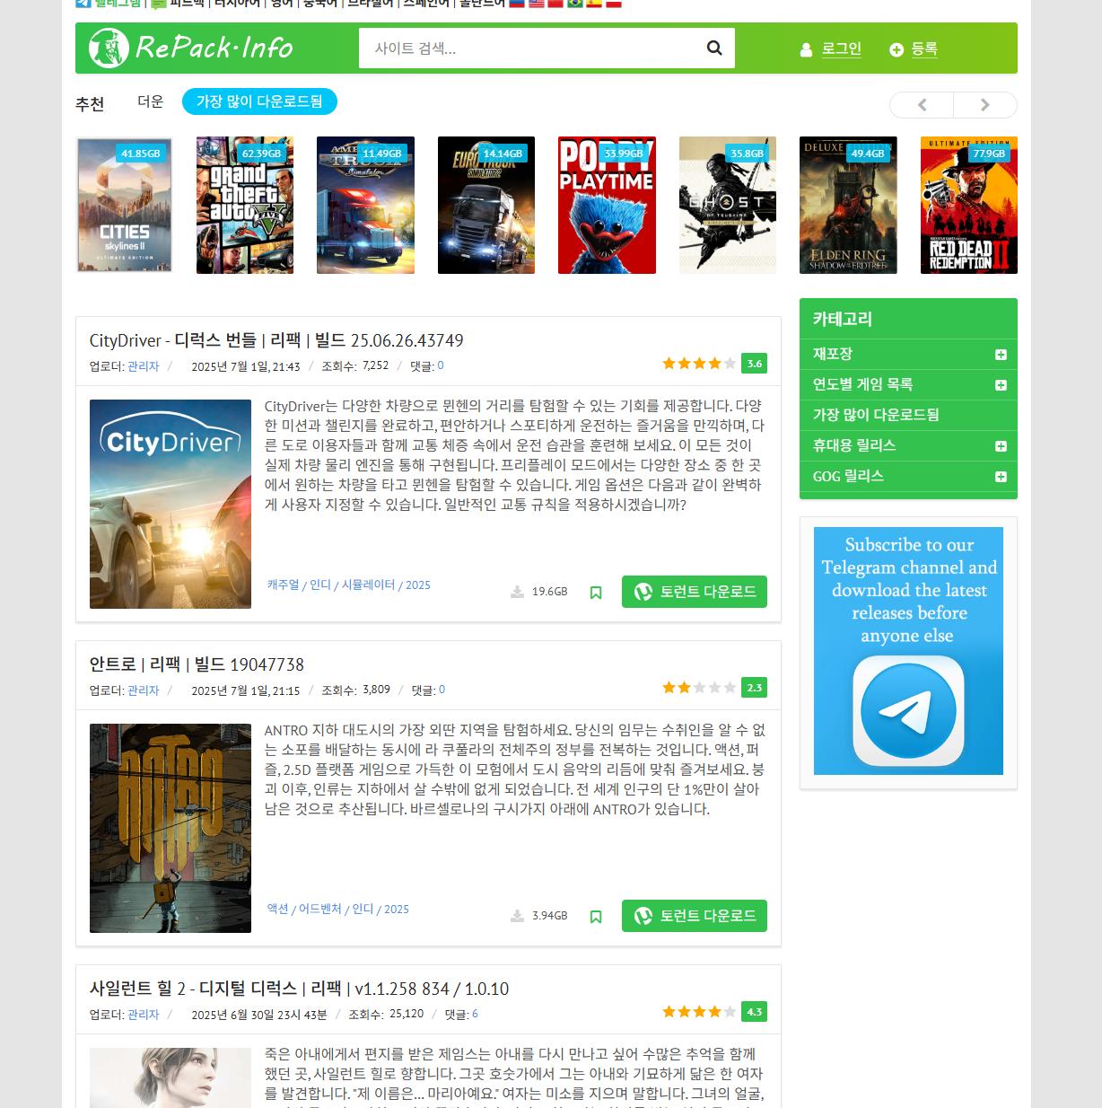The width and height of the screenshot is (1102, 1108).
Task: Open comments count on 사일런트 힐 2 post
Action: tap(475, 1014)
